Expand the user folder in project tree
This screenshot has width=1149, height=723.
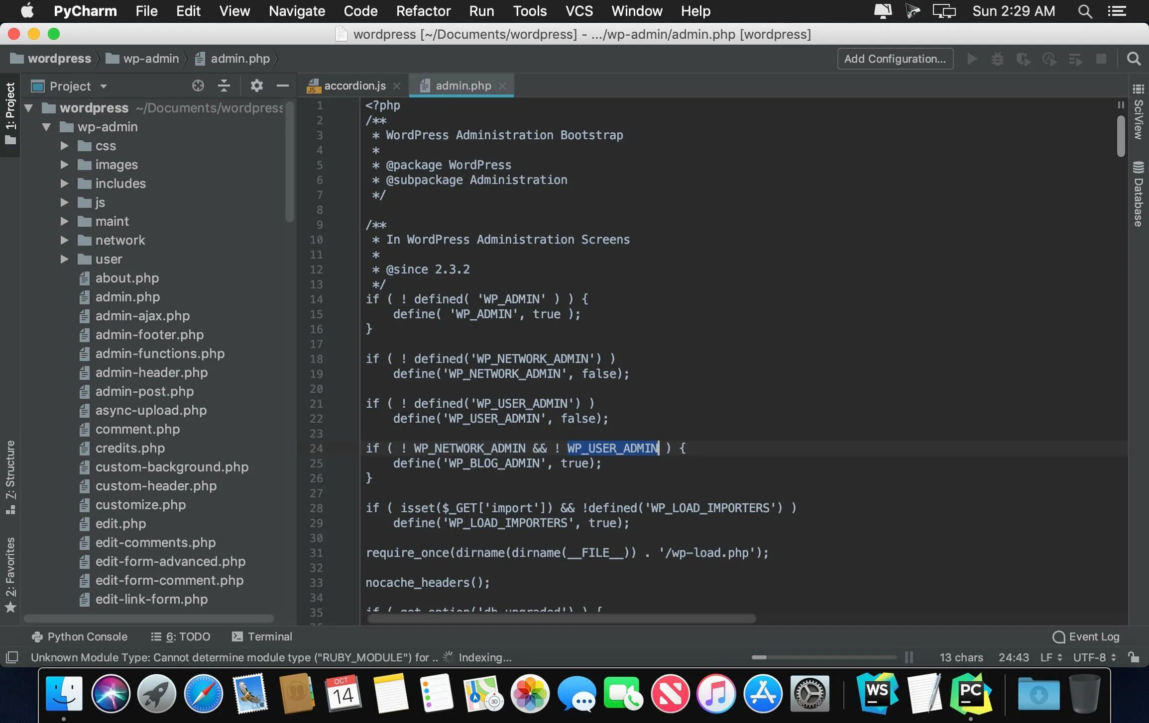tap(65, 258)
